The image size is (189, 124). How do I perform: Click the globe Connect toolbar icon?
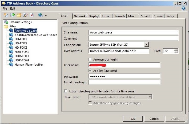[40, 15]
